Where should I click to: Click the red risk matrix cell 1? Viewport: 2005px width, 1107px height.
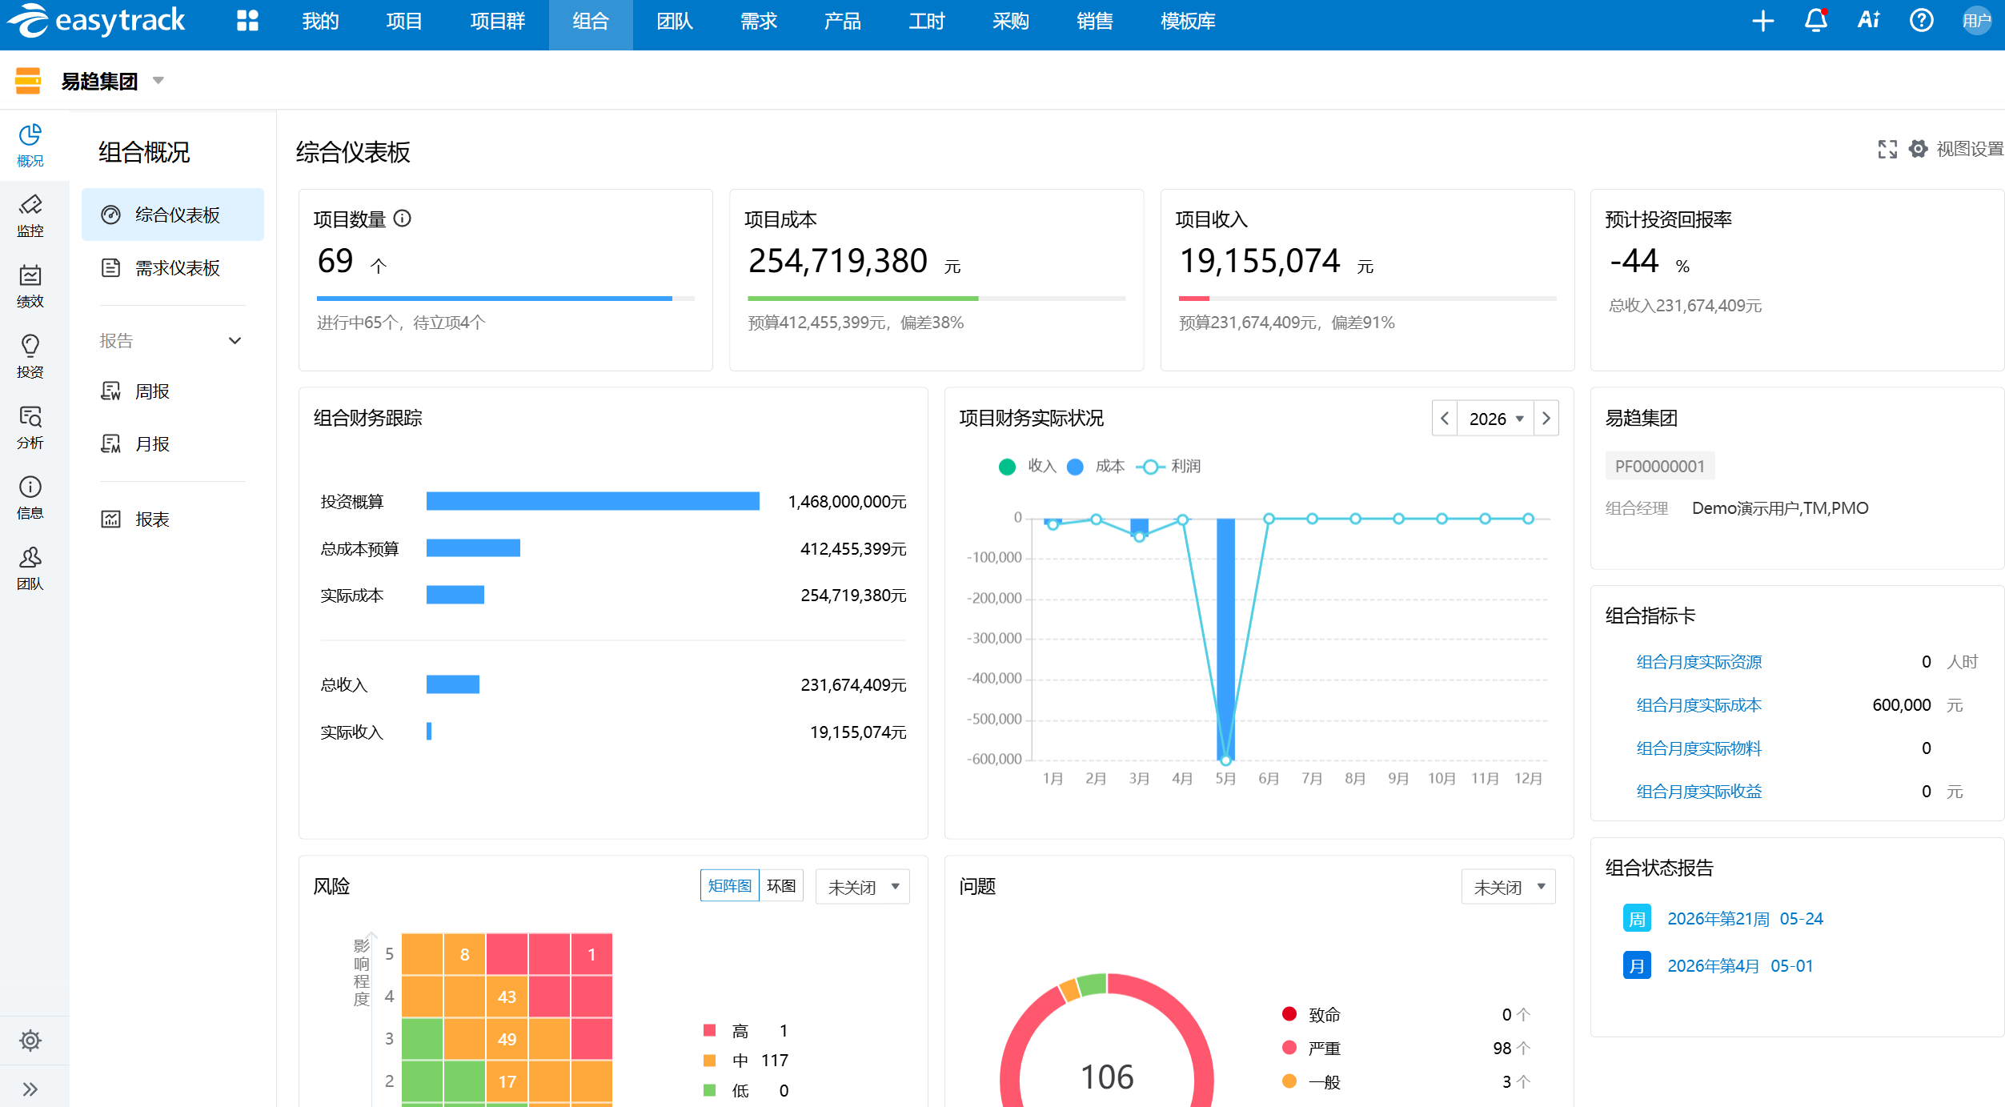[591, 954]
